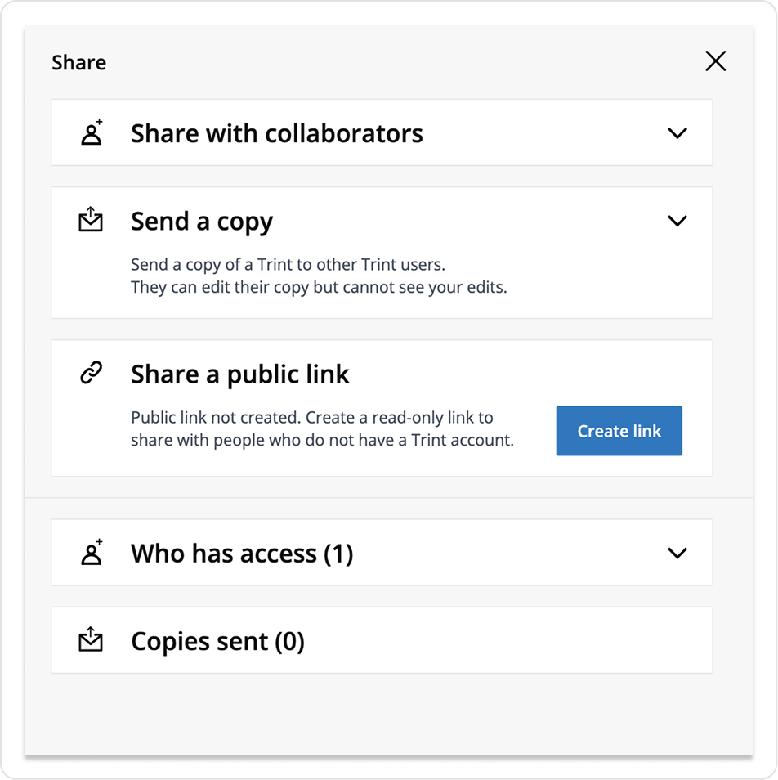Click the envelope upload icon next to Send a copy
The height and width of the screenshot is (780, 778).
[91, 219]
